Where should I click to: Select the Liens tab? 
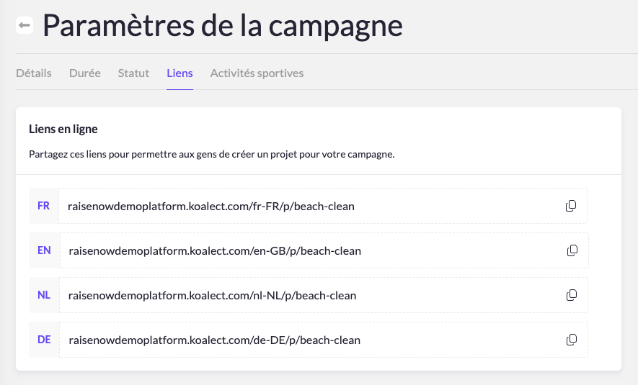point(180,73)
